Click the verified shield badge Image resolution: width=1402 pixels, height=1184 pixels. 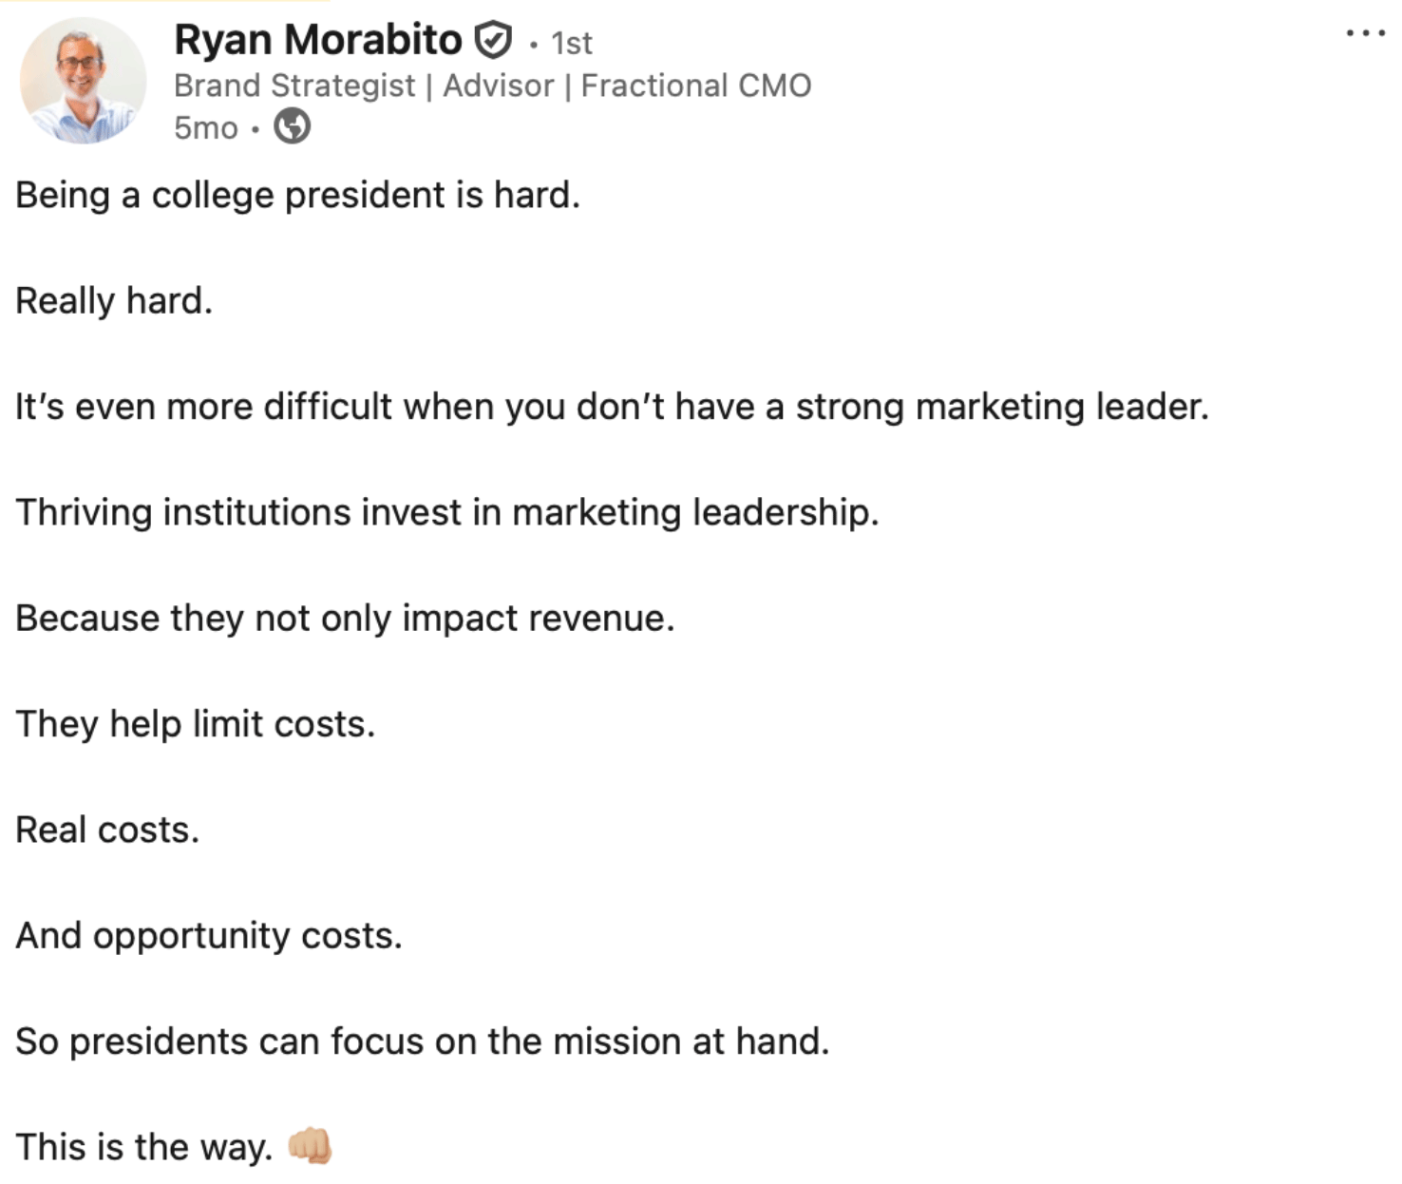(493, 41)
